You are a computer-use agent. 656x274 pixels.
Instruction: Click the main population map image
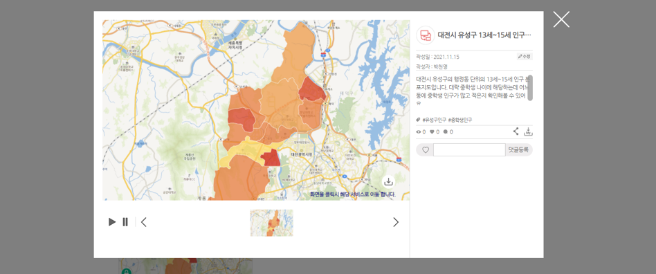(x=256, y=110)
